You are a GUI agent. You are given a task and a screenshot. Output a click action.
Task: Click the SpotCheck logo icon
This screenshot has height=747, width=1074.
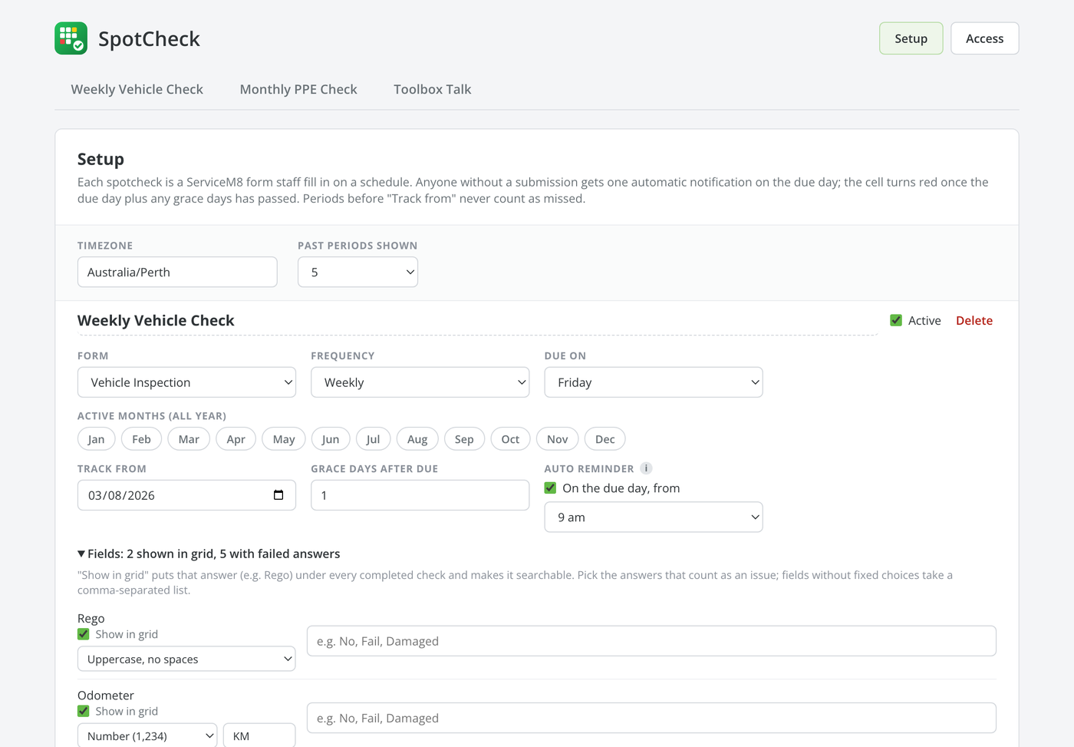pyautogui.click(x=71, y=38)
